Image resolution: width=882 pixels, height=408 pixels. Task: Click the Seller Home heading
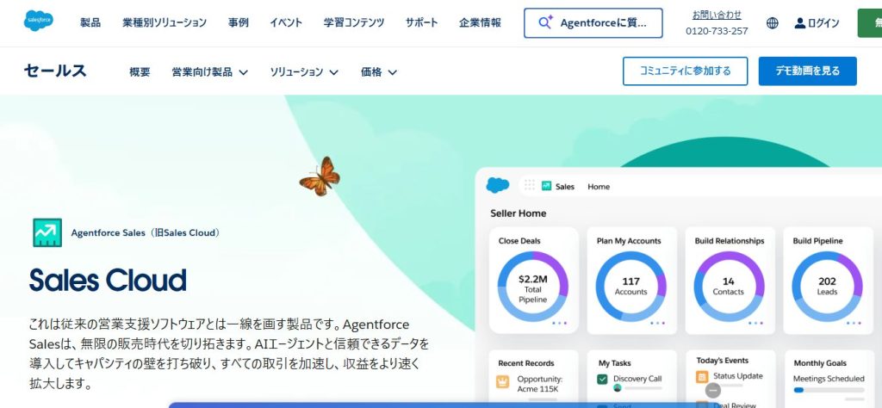coord(518,213)
